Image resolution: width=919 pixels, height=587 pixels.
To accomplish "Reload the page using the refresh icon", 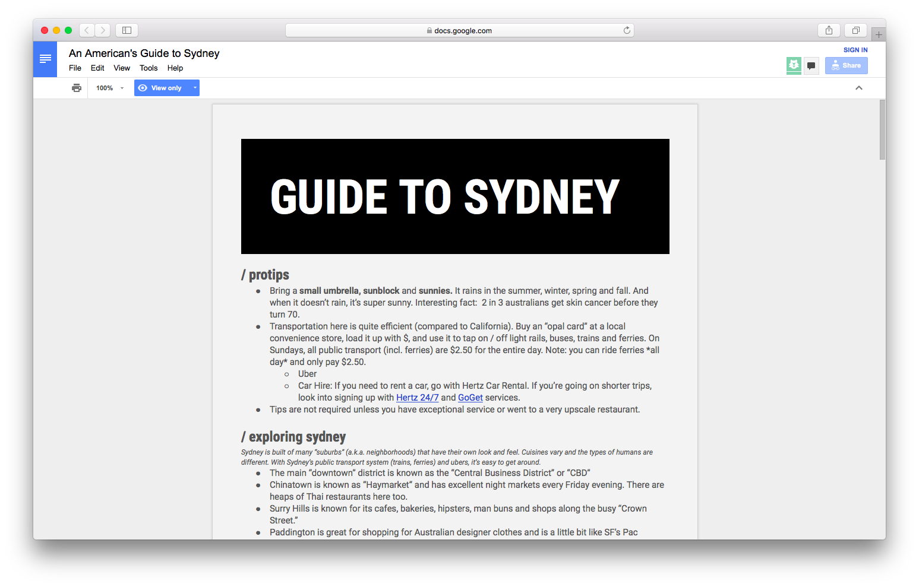I will (x=627, y=30).
